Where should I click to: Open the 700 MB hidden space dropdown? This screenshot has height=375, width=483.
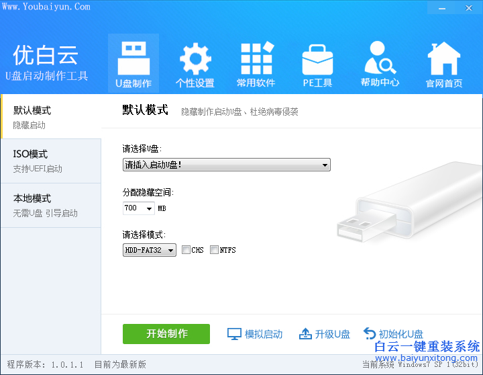pyautogui.click(x=139, y=208)
